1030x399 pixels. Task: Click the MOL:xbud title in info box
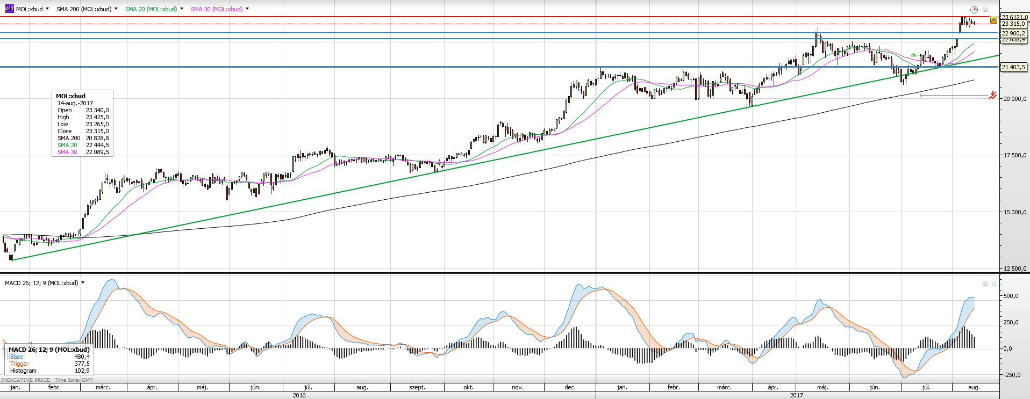pos(70,96)
